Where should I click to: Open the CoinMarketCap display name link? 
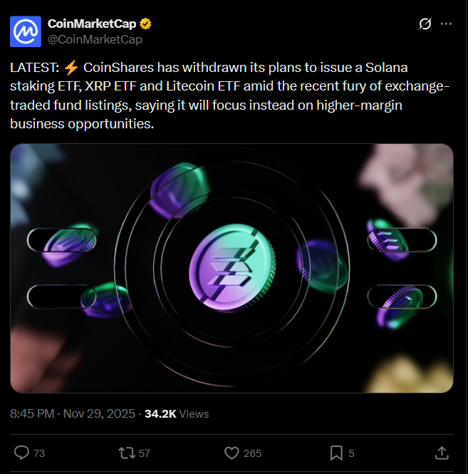point(91,24)
